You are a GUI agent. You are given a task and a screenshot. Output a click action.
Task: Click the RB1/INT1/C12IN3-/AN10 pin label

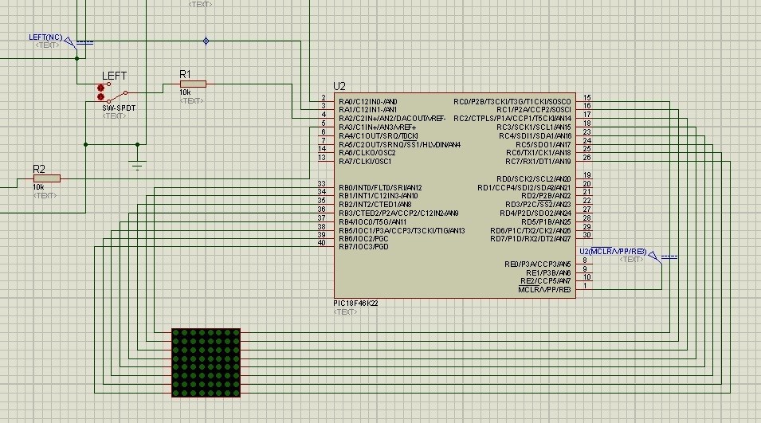pyautogui.click(x=379, y=195)
